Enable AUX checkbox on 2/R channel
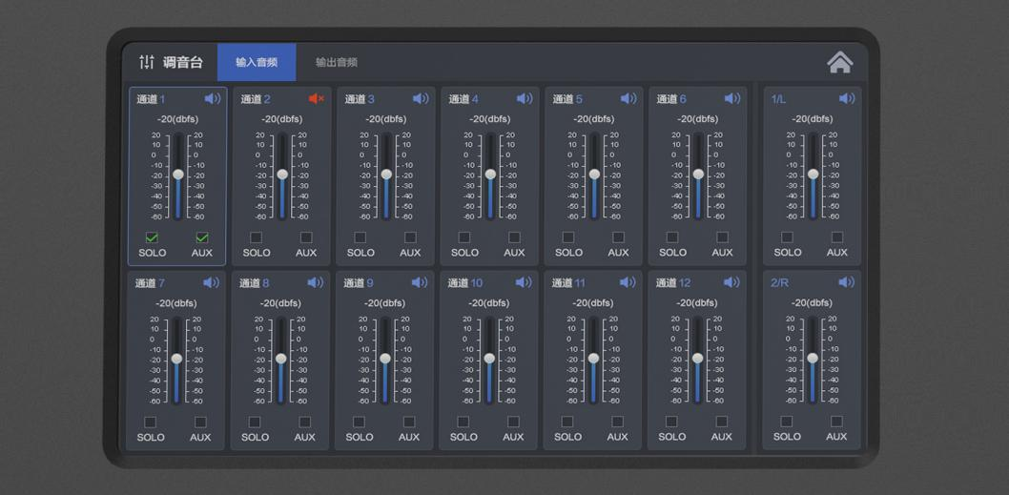This screenshot has height=495, width=1009. (836, 422)
